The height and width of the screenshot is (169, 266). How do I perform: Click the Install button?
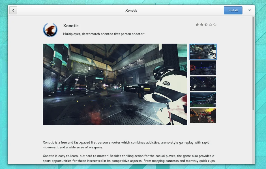233,10
